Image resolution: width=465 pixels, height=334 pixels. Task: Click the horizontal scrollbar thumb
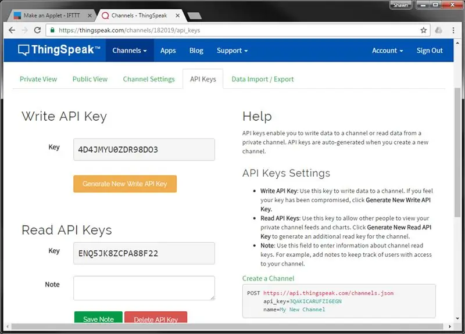coord(227,326)
